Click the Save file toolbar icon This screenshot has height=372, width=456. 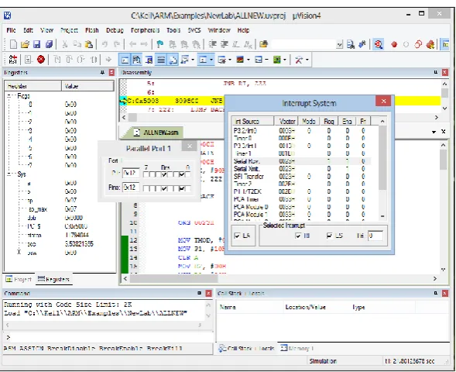point(36,44)
